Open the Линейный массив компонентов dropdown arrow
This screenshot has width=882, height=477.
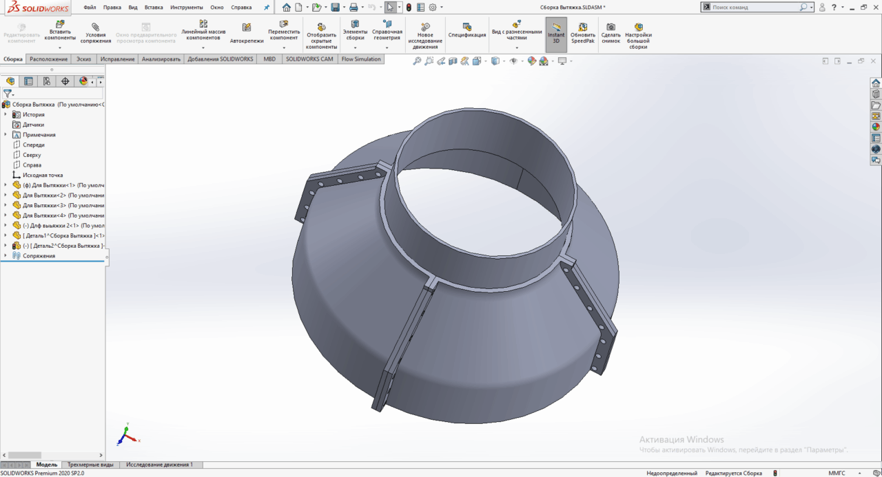203,47
